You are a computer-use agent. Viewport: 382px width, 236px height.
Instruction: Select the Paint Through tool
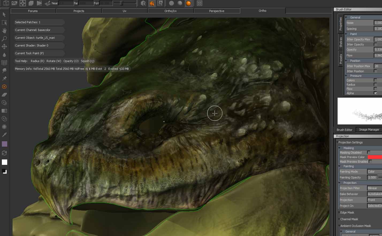[4, 119]
